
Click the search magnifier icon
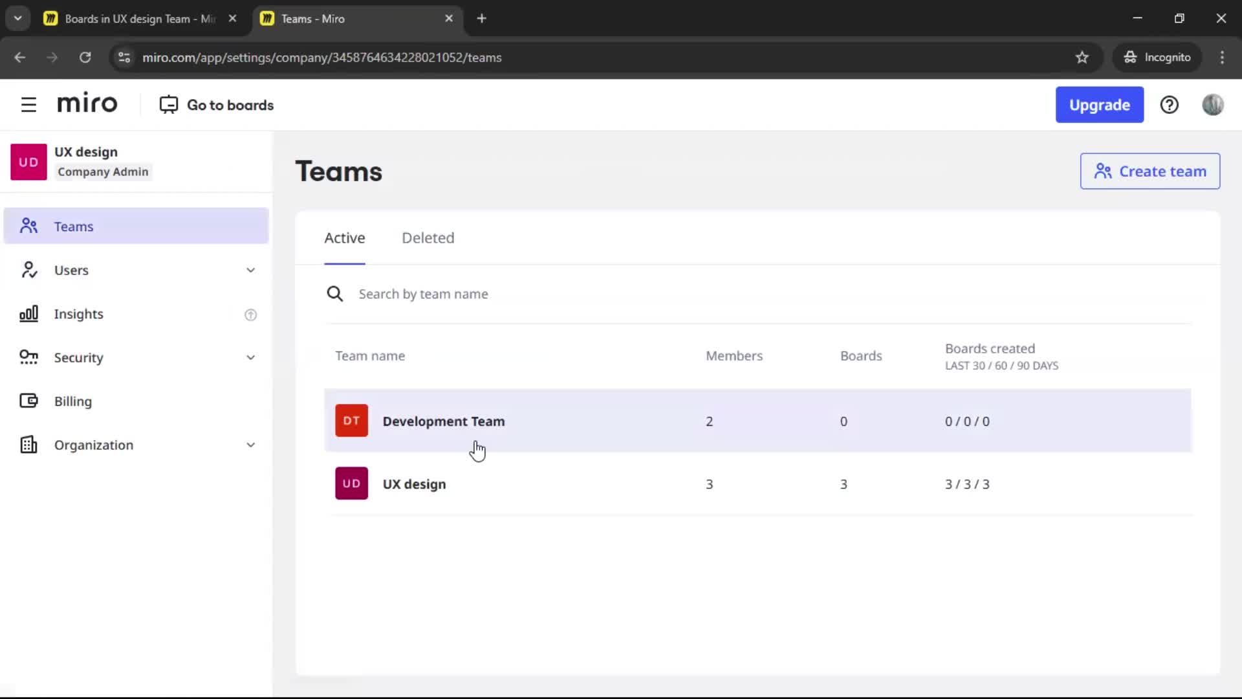(x=334, y=294)
